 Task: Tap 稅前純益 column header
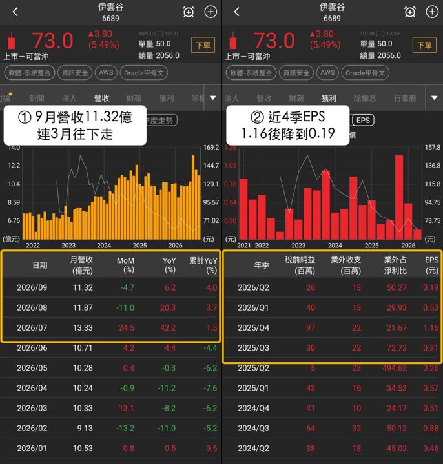(x=300, y=265)
